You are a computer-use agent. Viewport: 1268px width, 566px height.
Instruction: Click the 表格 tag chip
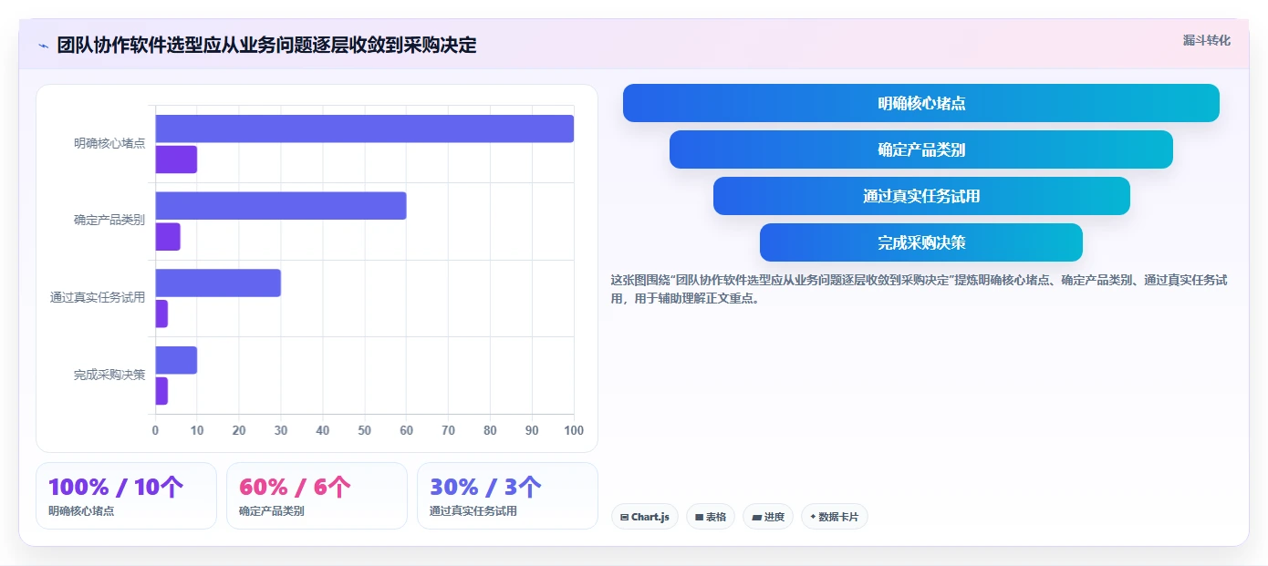(711, 517)
